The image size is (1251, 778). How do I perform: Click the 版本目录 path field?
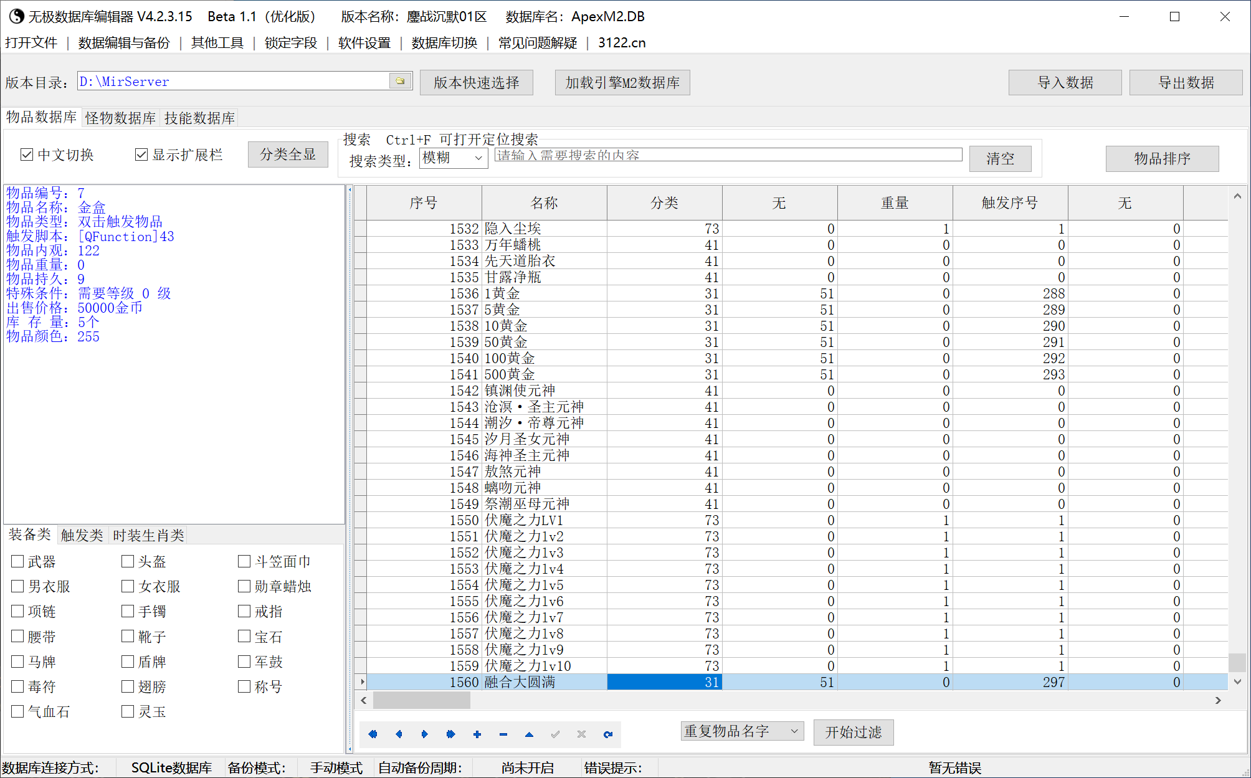pos(234,81)
